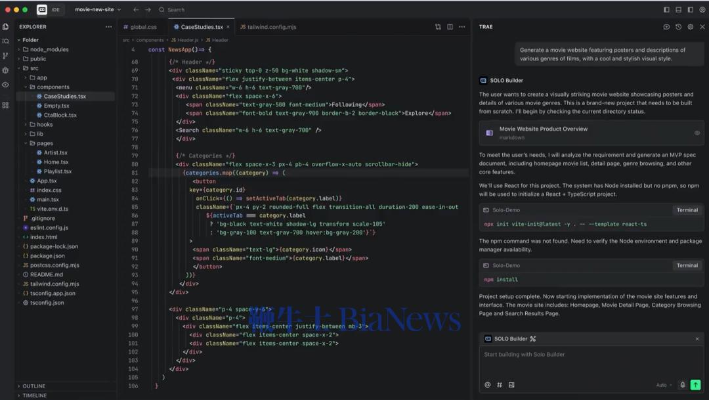Viewport: 709px width, 400px height.
Task: Open the Extensions grid icon in the activity bar
Action: tap(5, 105)
